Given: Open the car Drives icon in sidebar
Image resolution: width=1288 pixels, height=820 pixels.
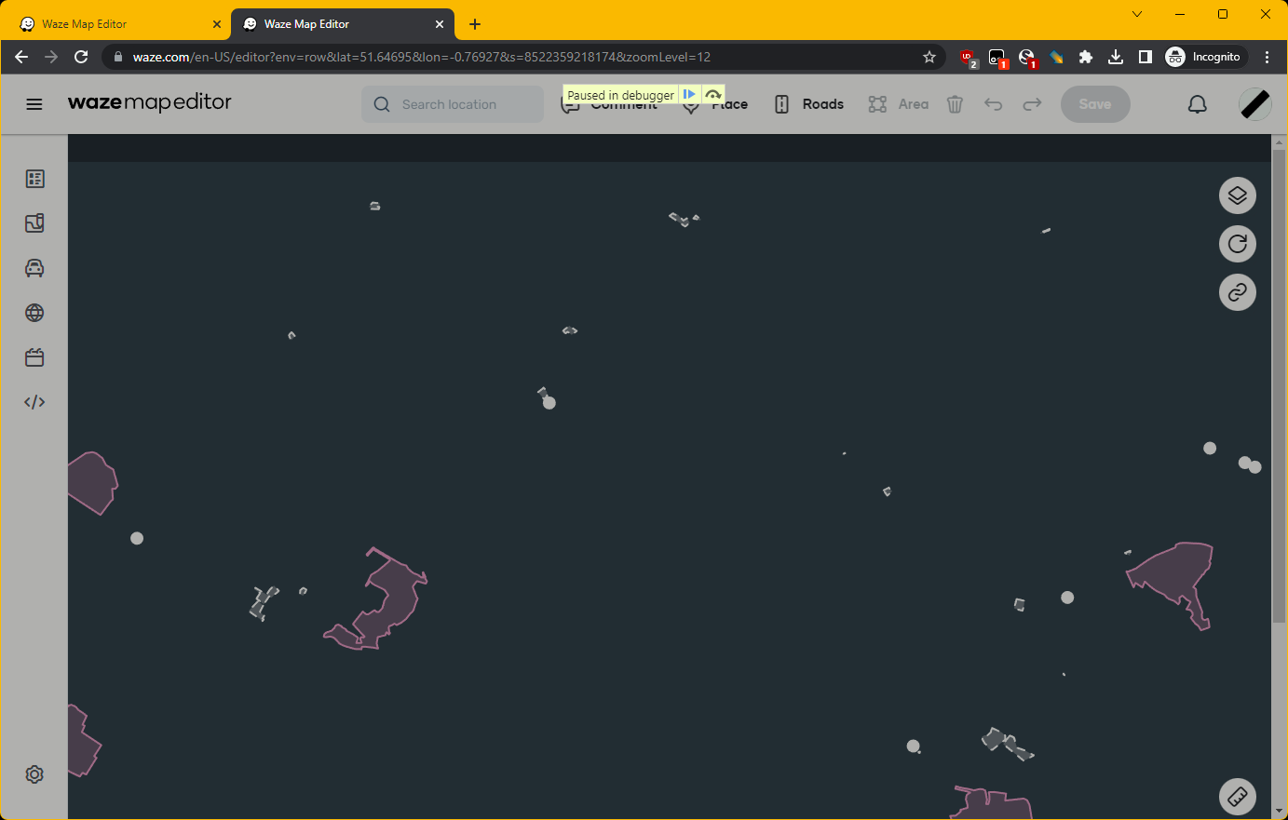Looking at the screenshot, I should [34, 268].
